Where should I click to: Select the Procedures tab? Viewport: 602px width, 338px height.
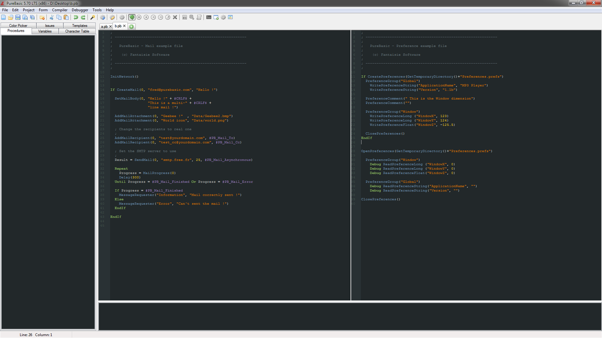click(16, 31)
